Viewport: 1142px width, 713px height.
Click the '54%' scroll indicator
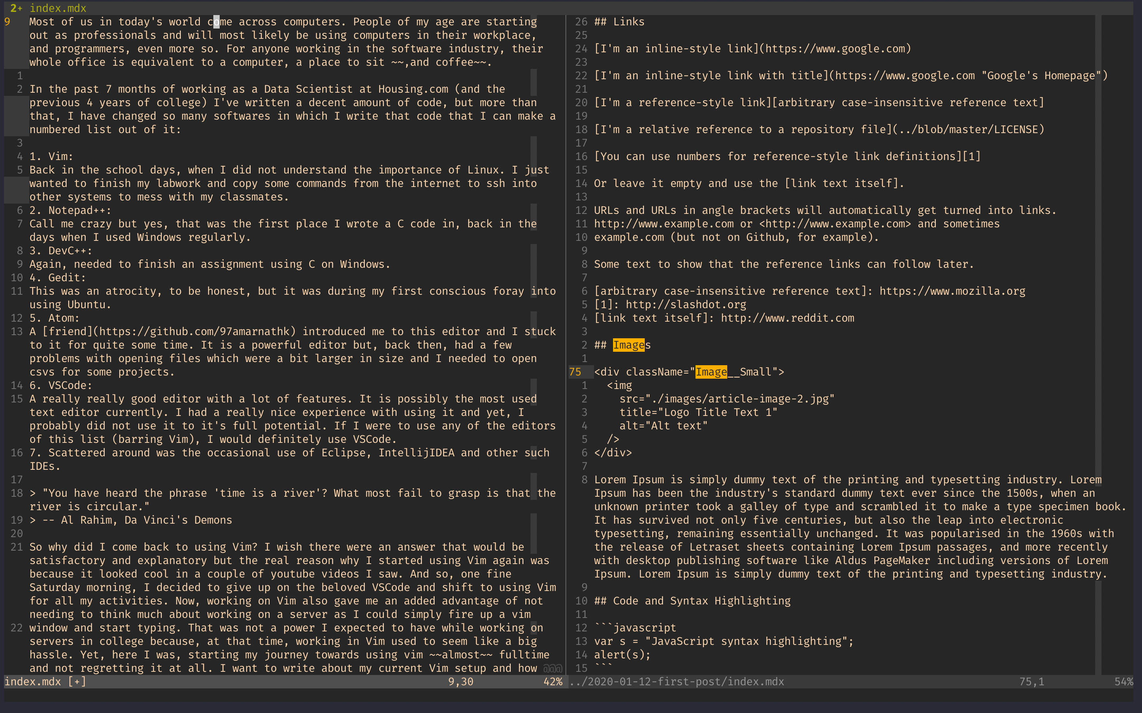(1124, 681)
